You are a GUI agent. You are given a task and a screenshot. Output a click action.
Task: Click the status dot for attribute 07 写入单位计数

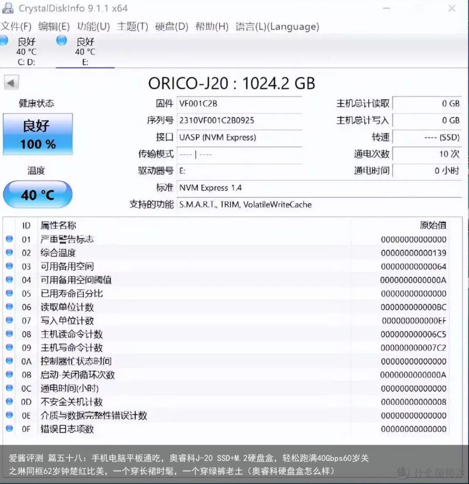click(9, 320)
